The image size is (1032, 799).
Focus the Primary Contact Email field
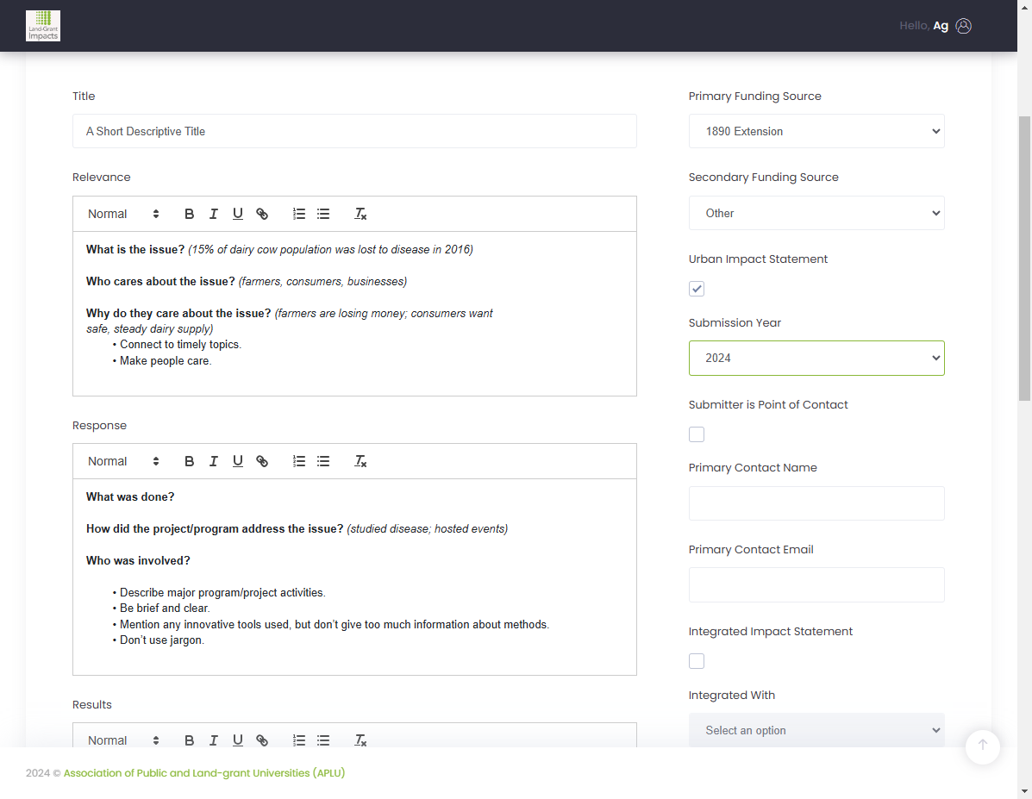816,584
